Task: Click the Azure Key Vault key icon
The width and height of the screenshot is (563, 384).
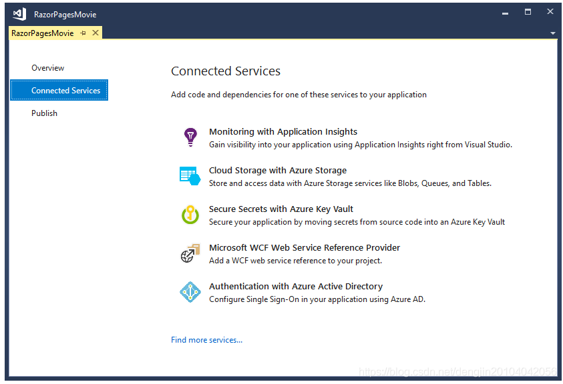Action: 190,215
